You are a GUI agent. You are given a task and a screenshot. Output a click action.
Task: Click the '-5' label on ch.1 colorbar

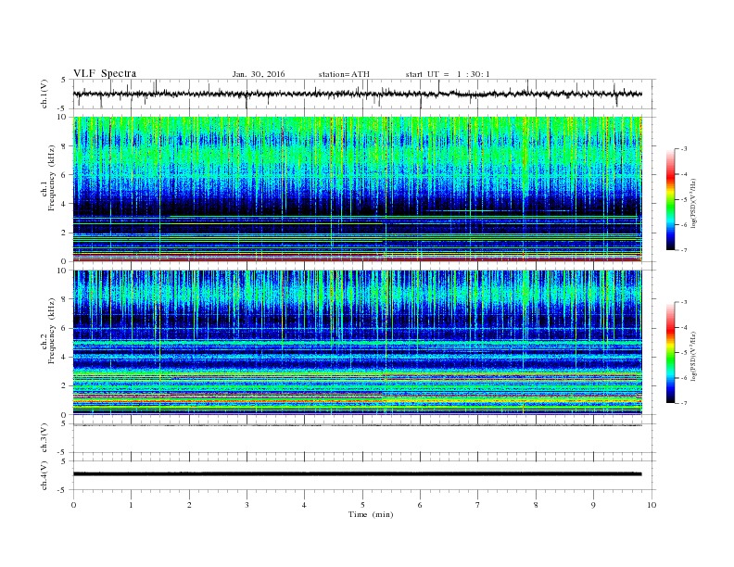[x=684, y=199]
